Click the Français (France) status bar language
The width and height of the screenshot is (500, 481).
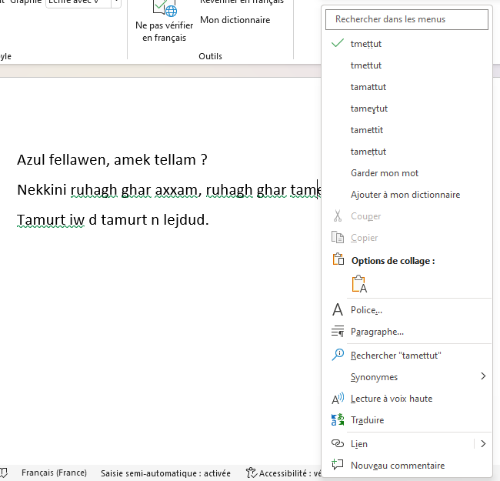[x=54, y=473]
